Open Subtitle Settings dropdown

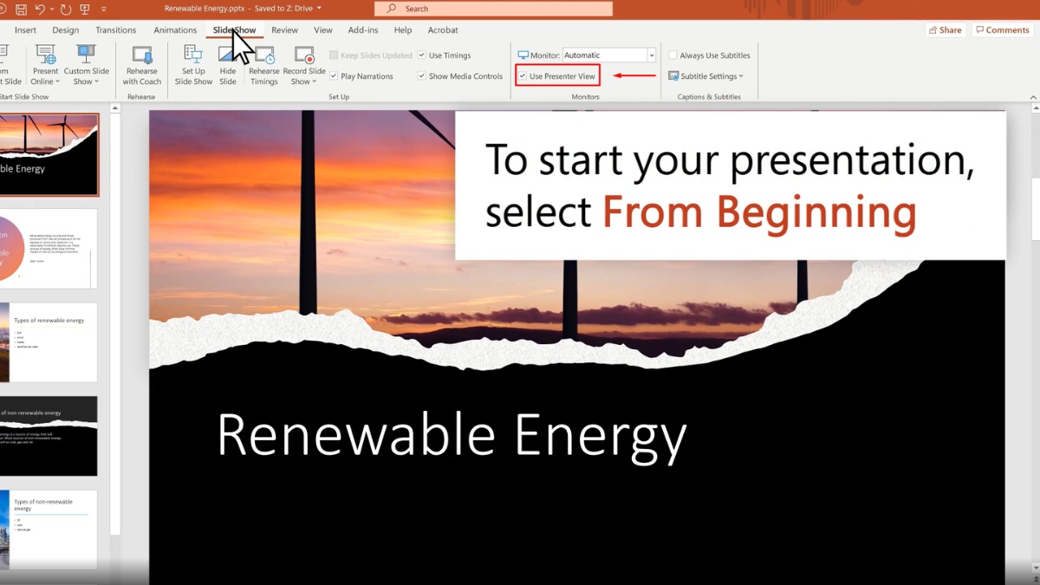(706, 76)
